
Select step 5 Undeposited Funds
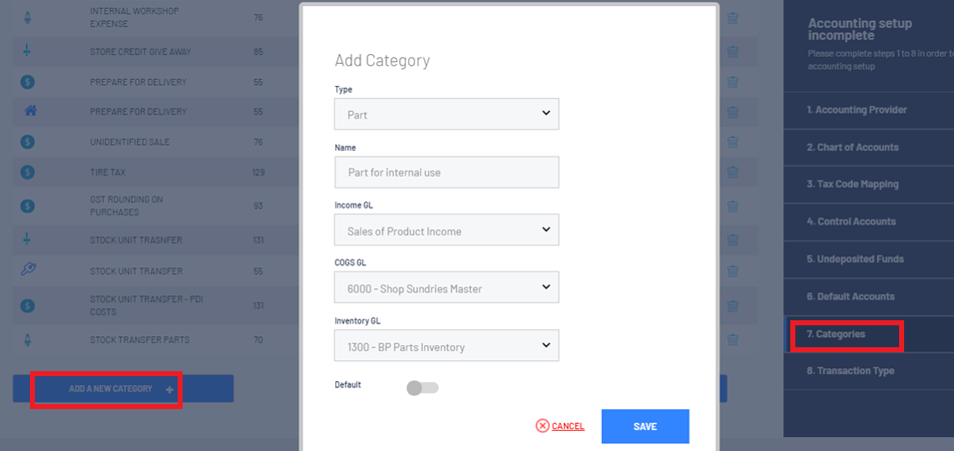[x=855, y=259]
